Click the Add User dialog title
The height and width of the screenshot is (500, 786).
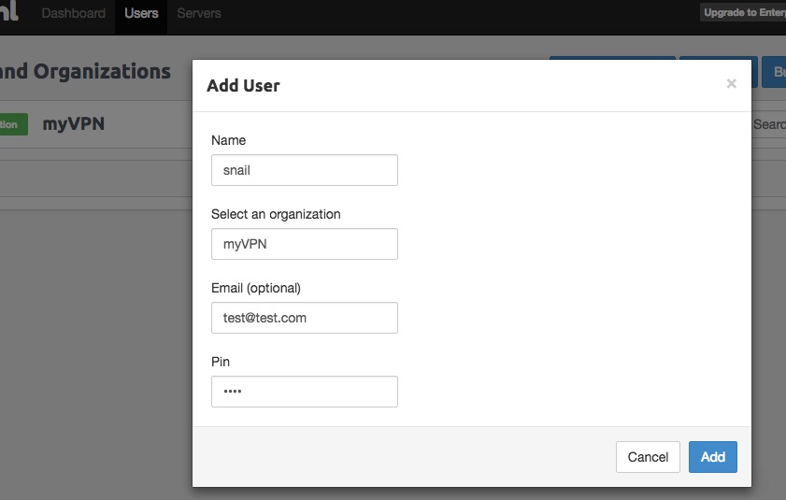click(243, 86)
